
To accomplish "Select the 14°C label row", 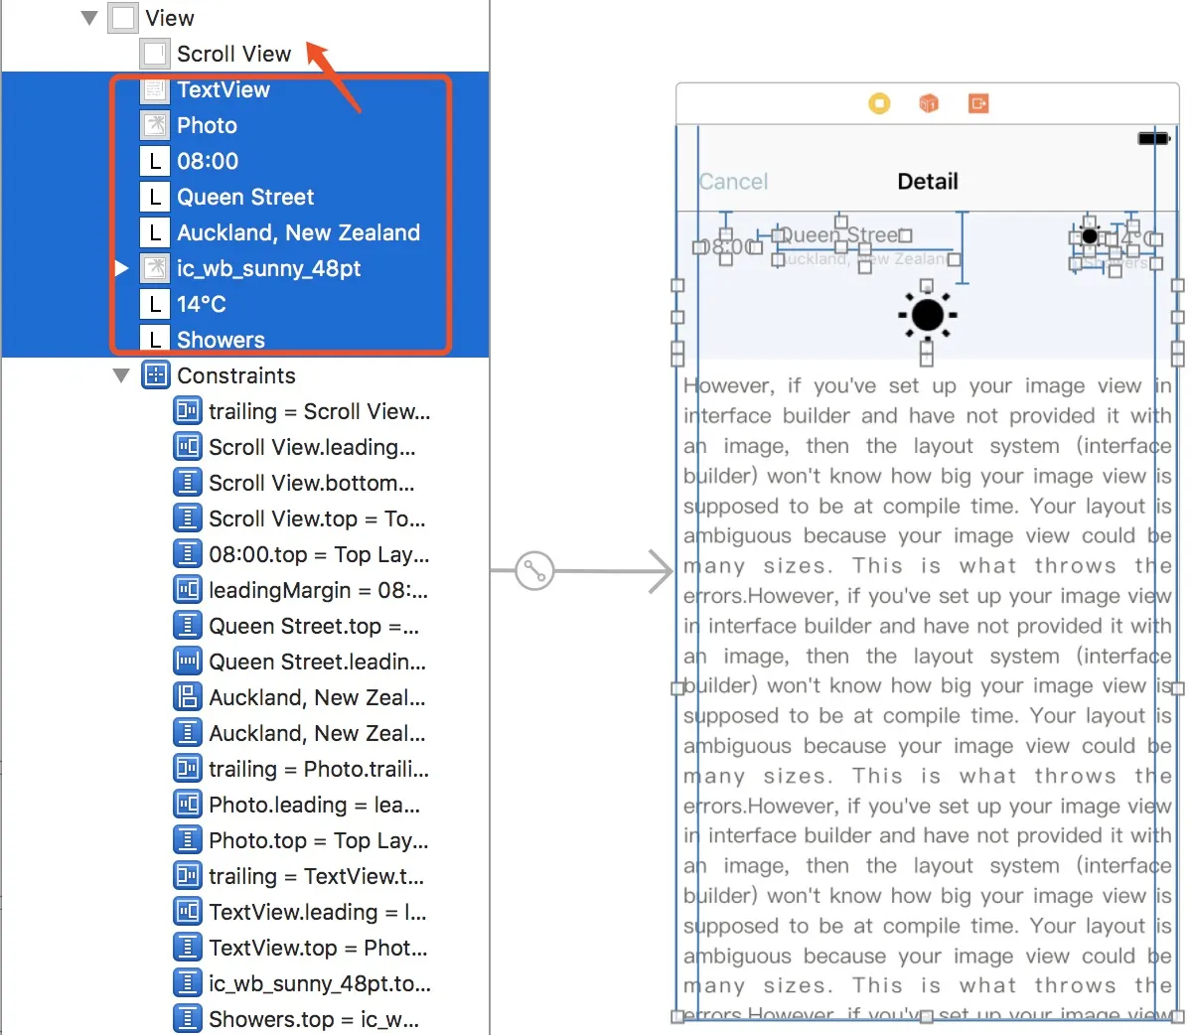I will tap(244, 304).
